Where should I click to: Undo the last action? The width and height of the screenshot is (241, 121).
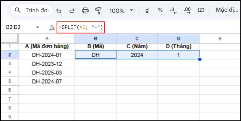[59, 10]
